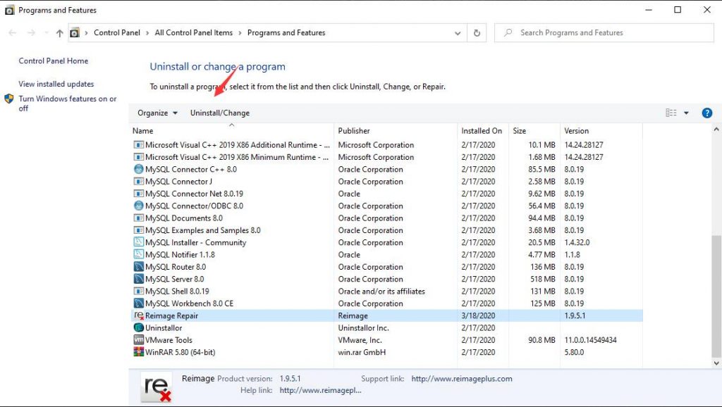The image size is (722, 407).
Task: Click Reimage publisher cell
Action: click(x=353, y=316)
